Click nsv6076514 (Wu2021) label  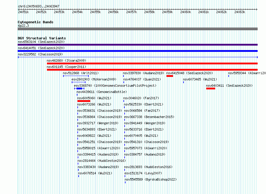[95, 173]
